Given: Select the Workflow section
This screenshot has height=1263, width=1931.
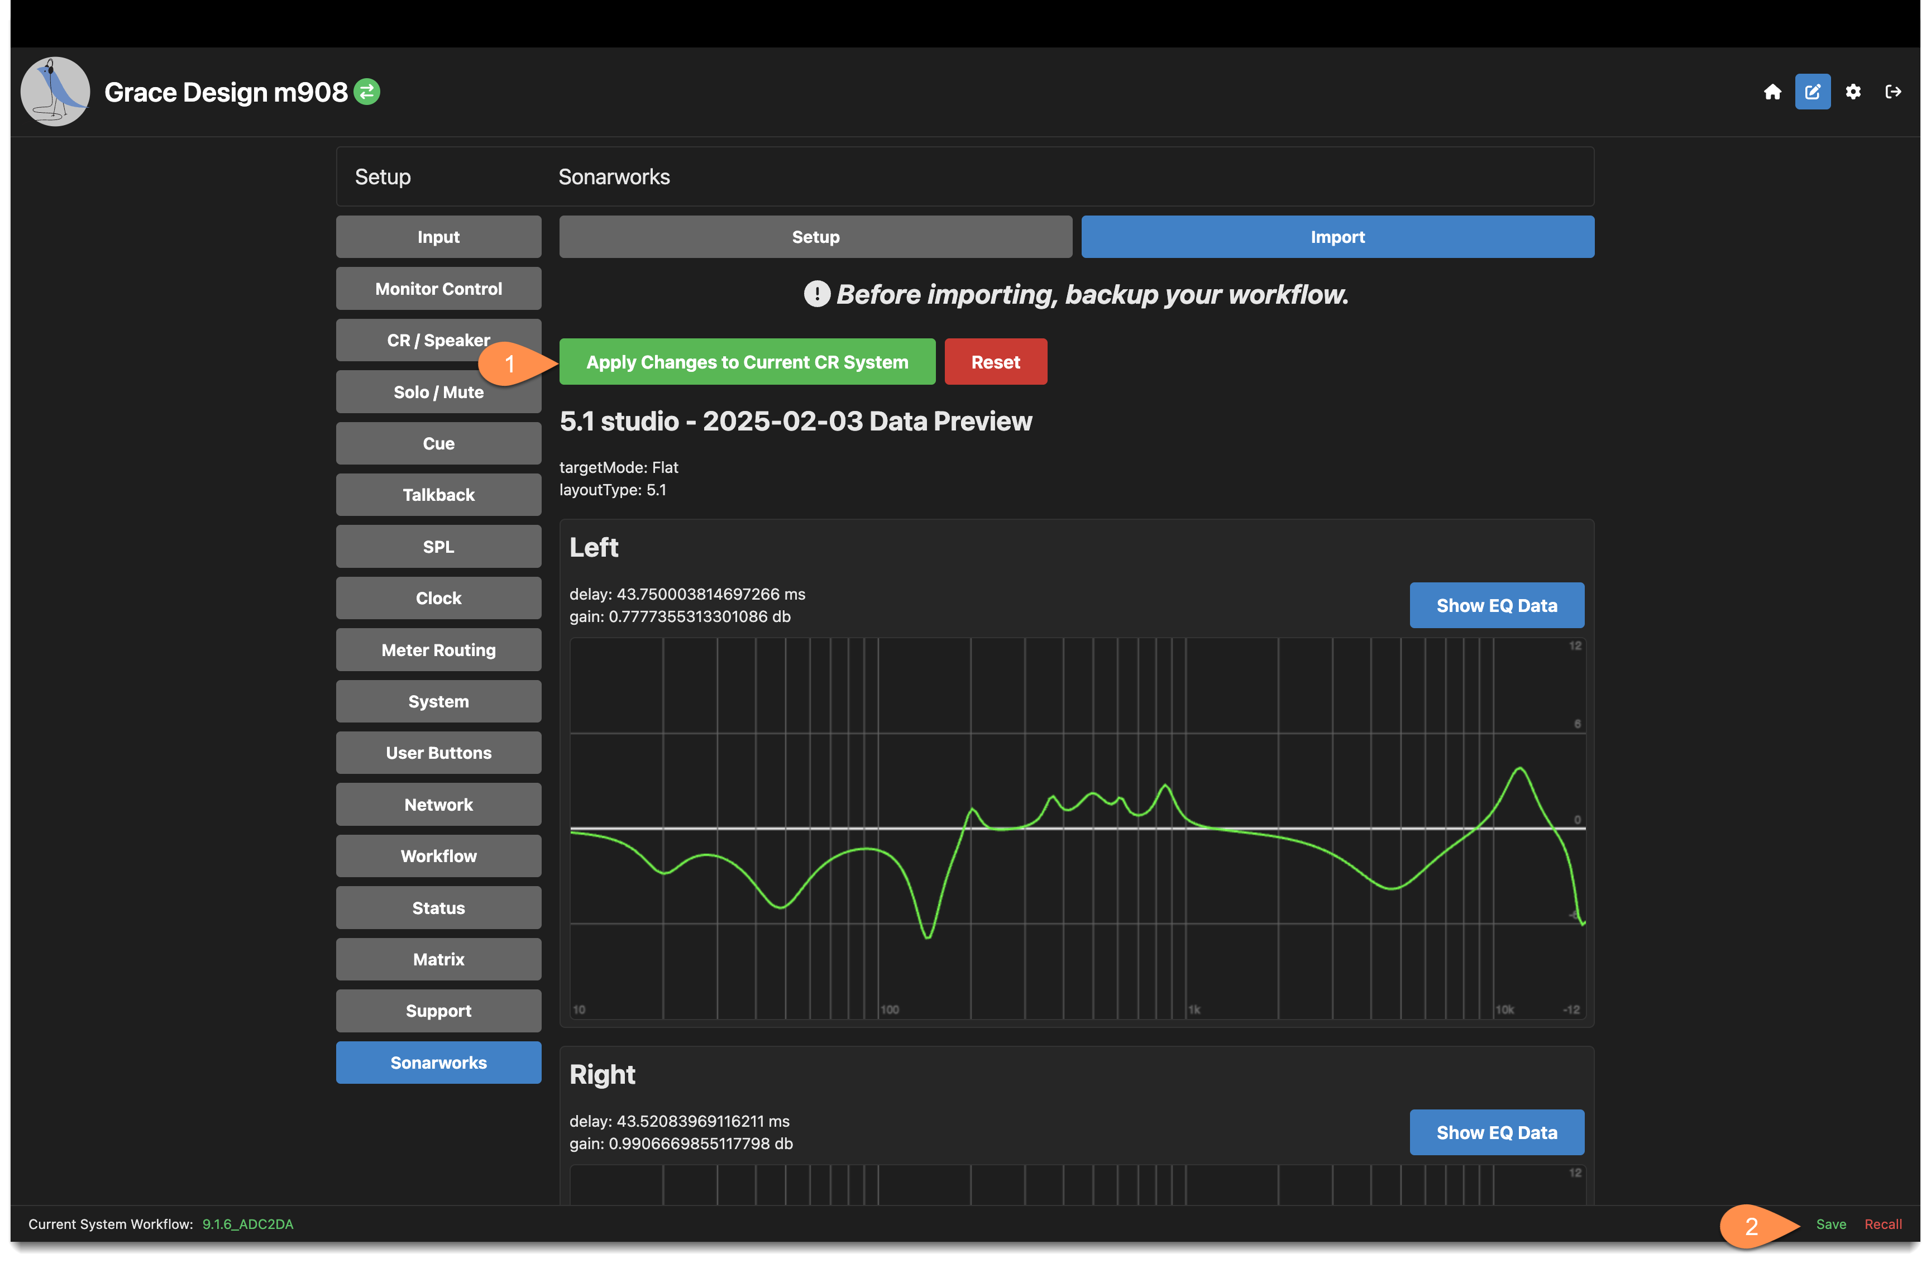Looking at the screenshot, I should [x=438, y=856].
